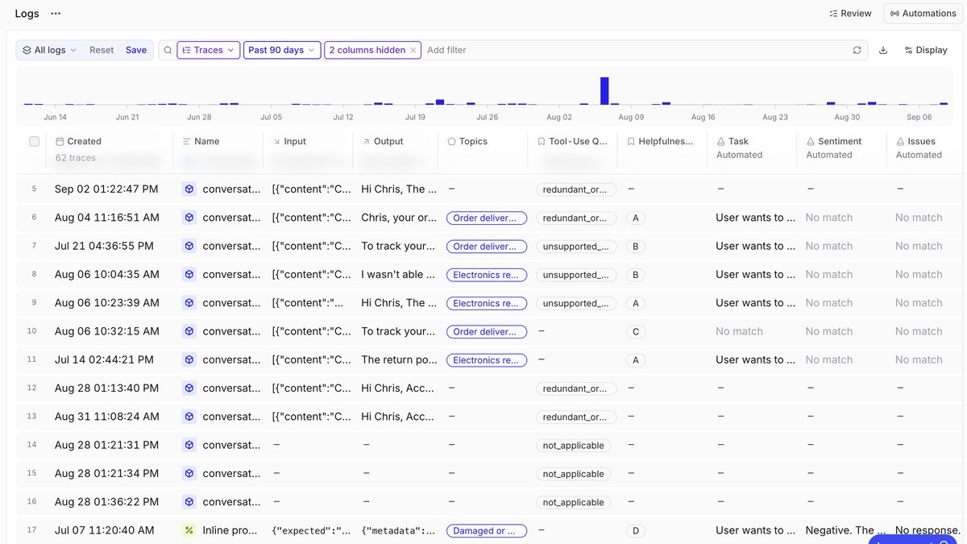
Task: Click the download logs icon
Action: point(883,50)
